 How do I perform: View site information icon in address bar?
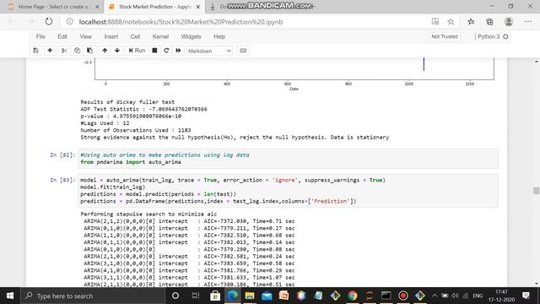click(70, 22)
